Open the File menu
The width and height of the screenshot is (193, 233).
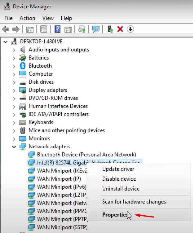coord(8,18)
